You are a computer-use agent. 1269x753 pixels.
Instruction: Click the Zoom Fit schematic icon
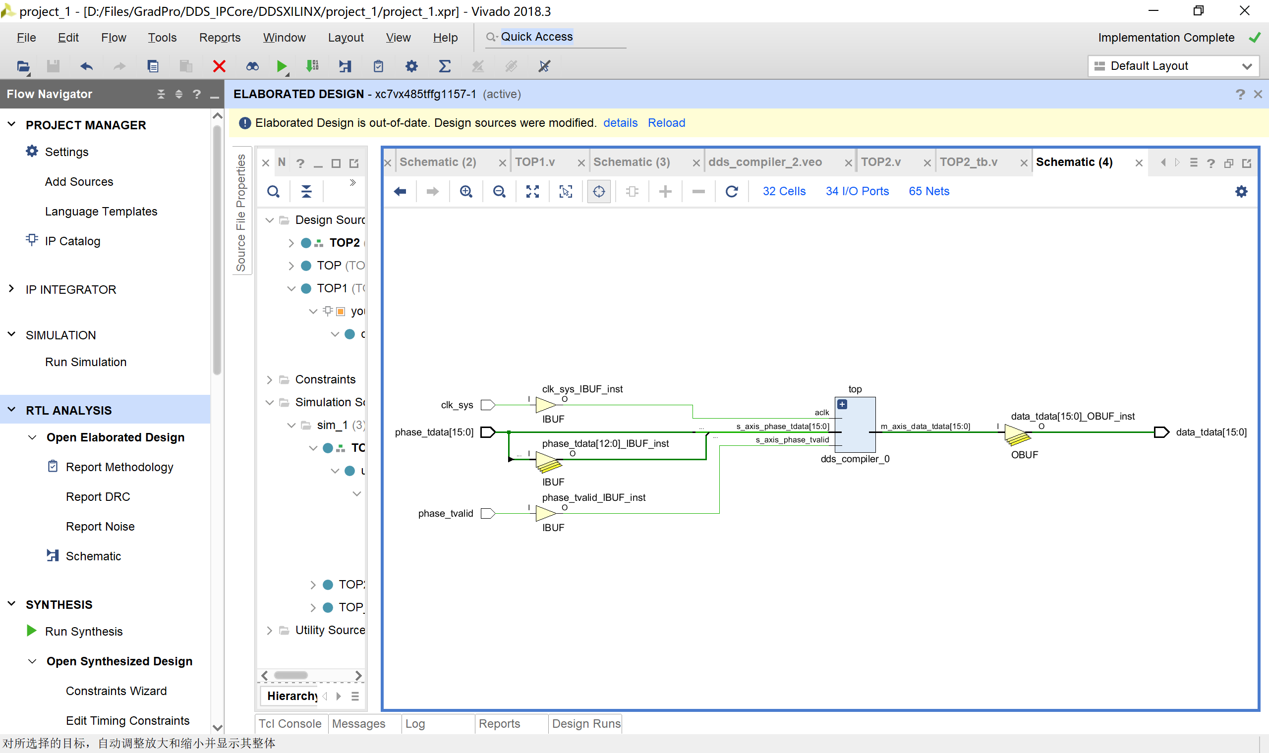point(532,191)
